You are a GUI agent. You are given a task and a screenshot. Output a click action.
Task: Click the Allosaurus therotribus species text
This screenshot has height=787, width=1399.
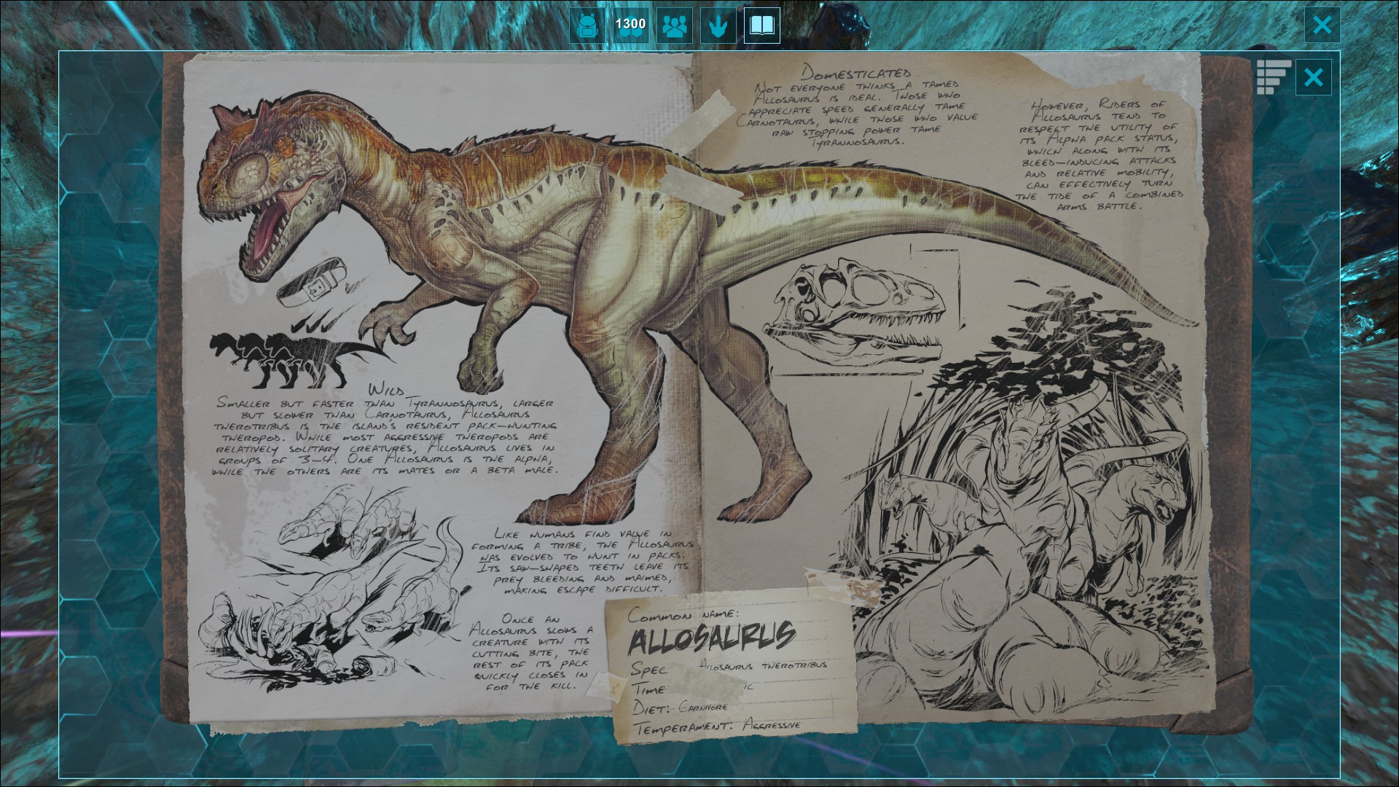(763, 665)
